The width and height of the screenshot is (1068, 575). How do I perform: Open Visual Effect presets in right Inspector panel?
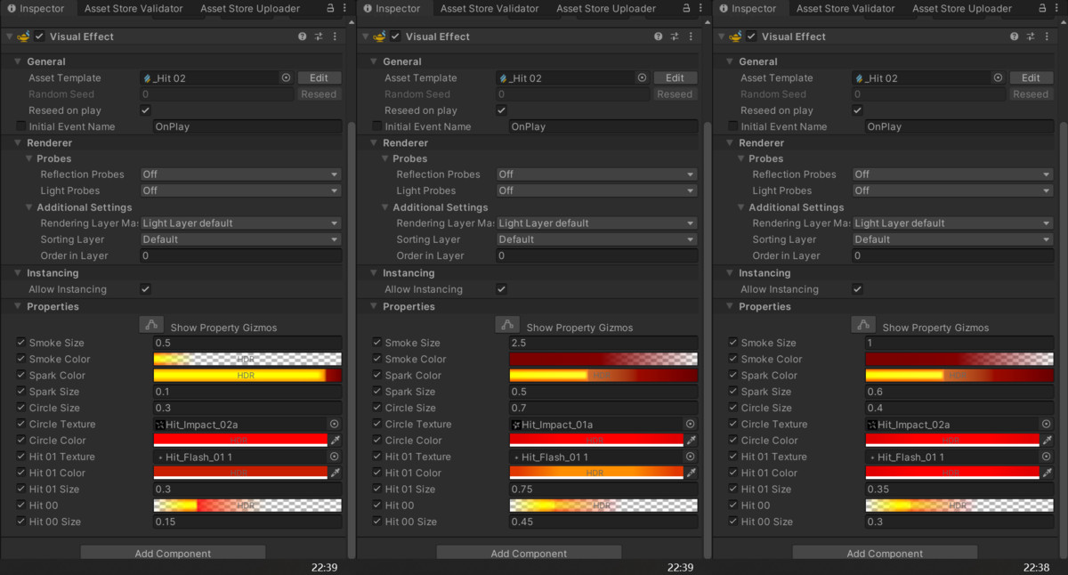(1031, 36)
